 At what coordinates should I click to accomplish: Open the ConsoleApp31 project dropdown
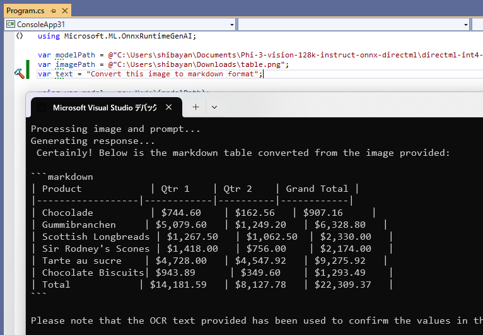(x=232, y=25)
